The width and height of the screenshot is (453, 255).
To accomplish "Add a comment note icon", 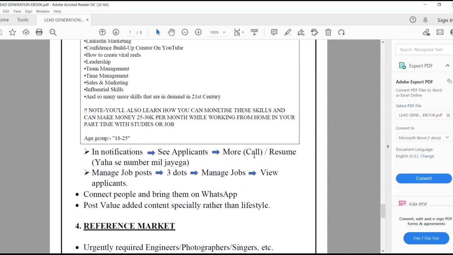I will (x=274, y=32).
